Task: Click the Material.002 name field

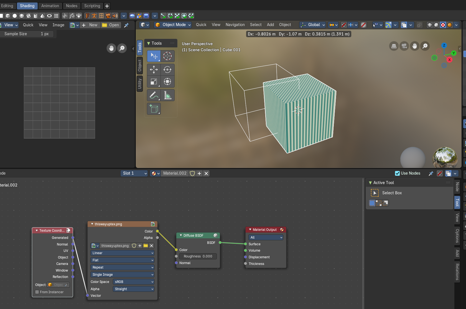Action: 175,173
